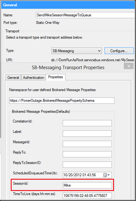The width and height of the screenshot is (136, 201).
Task: Expand the ScheduledEnqueuedTimeUtc dropdown arrow
Action: 109,175
